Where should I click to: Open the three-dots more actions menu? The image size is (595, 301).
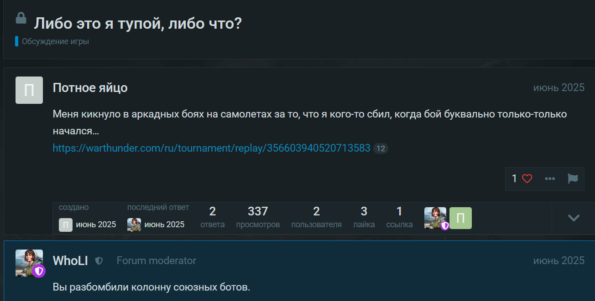550,179
